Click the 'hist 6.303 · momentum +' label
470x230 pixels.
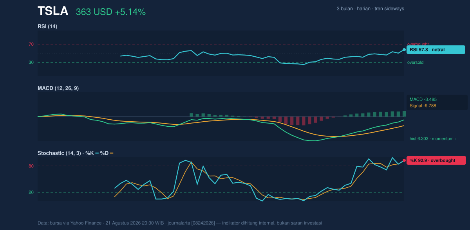pos(434,138)
